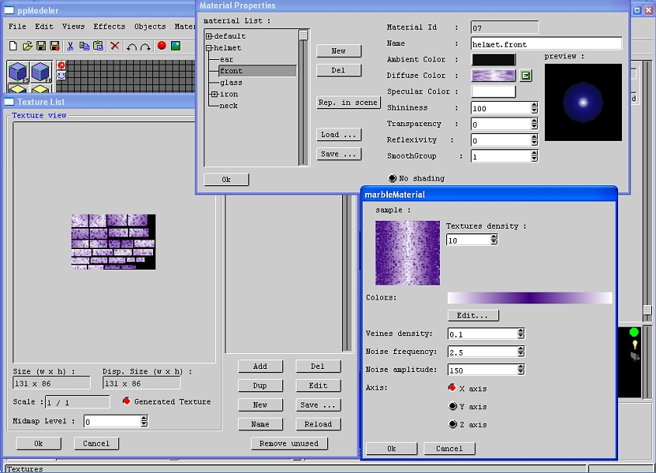Undo the last action with the left arrow
This screenshot has height=473, width=656.
(x=132, y=47)
